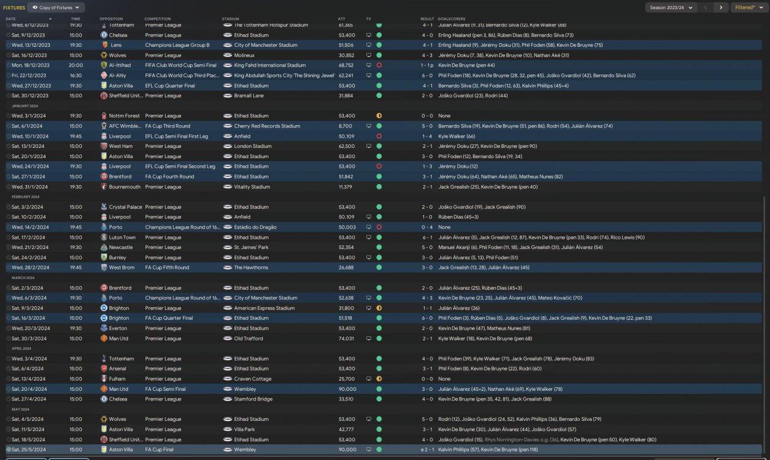Tick the selection circle for Wed, 14/2/2024
The height and width of the screenshot is (460, 770).
8,227
